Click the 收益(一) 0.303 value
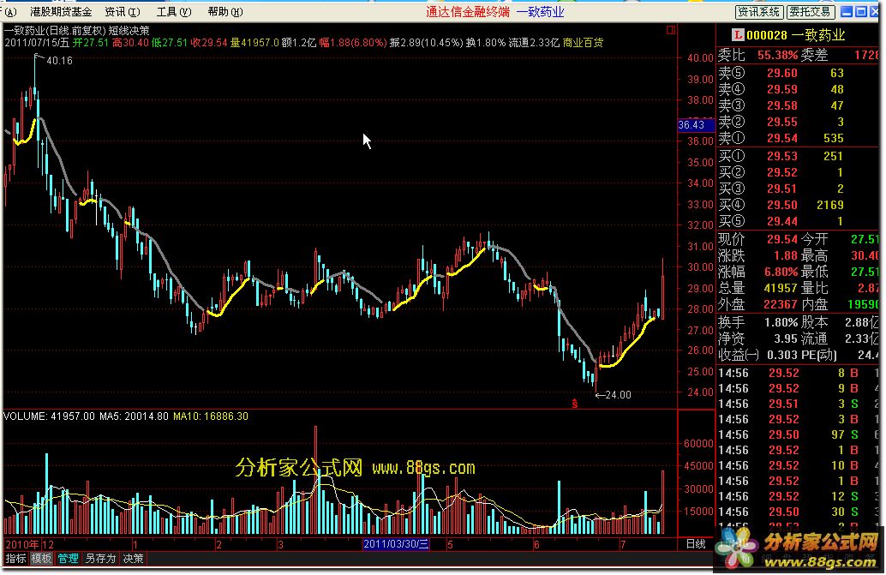The image size is (886, 575). tap(781, 356)
